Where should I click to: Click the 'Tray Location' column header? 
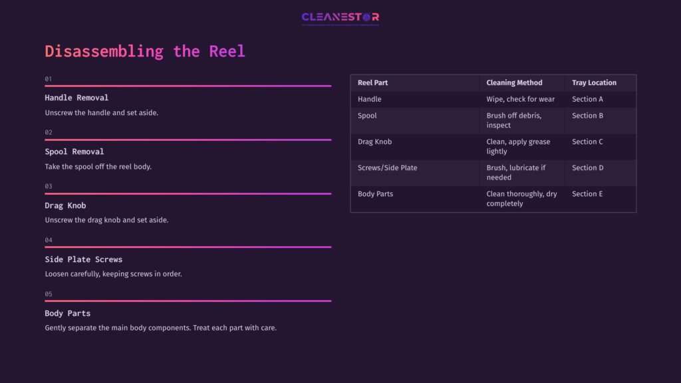(x=594, y=83)
